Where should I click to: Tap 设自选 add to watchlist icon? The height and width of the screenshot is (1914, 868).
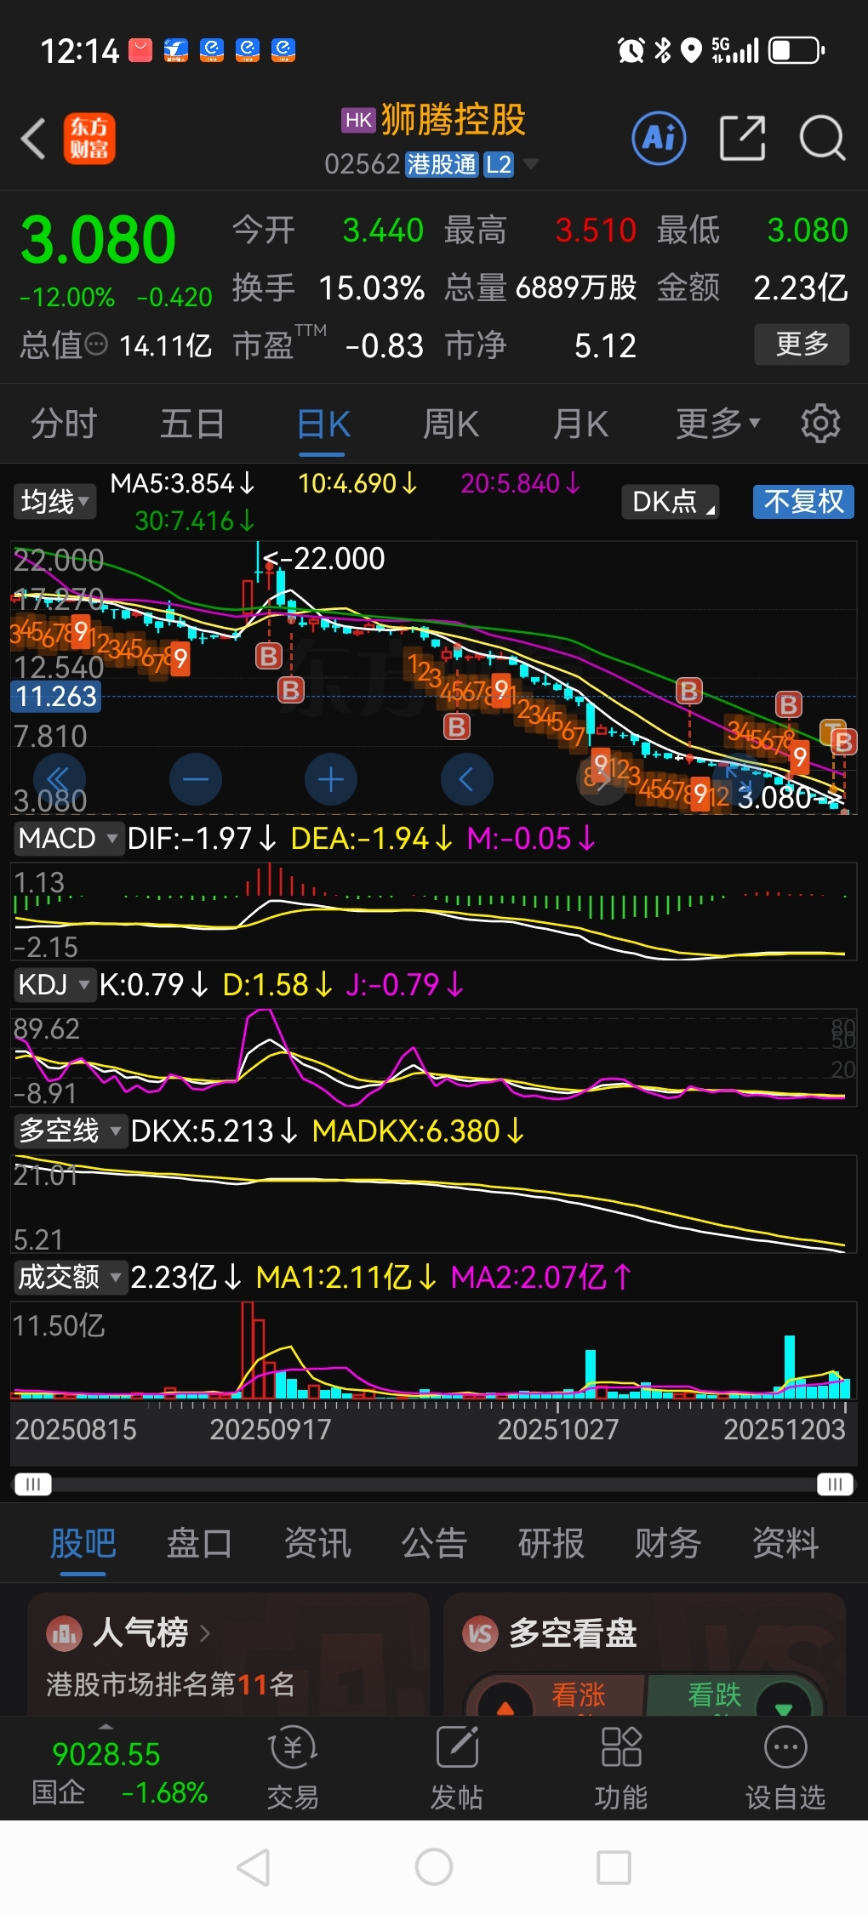point(785,1766)
